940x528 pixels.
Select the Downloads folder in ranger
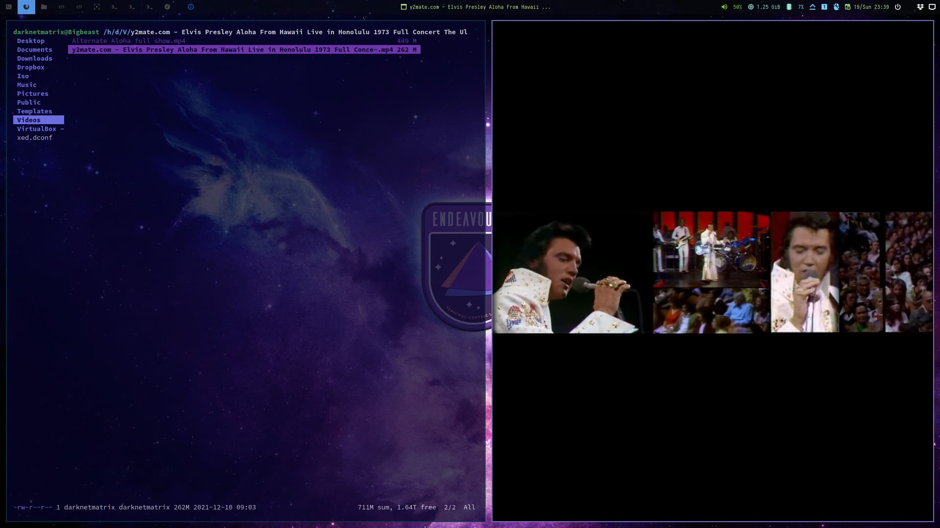34,59
